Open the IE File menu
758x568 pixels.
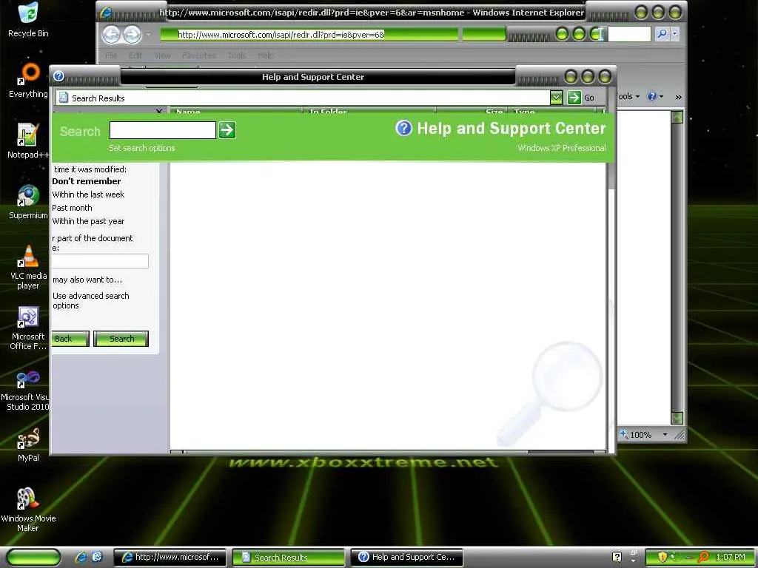[x=111, y=55]
